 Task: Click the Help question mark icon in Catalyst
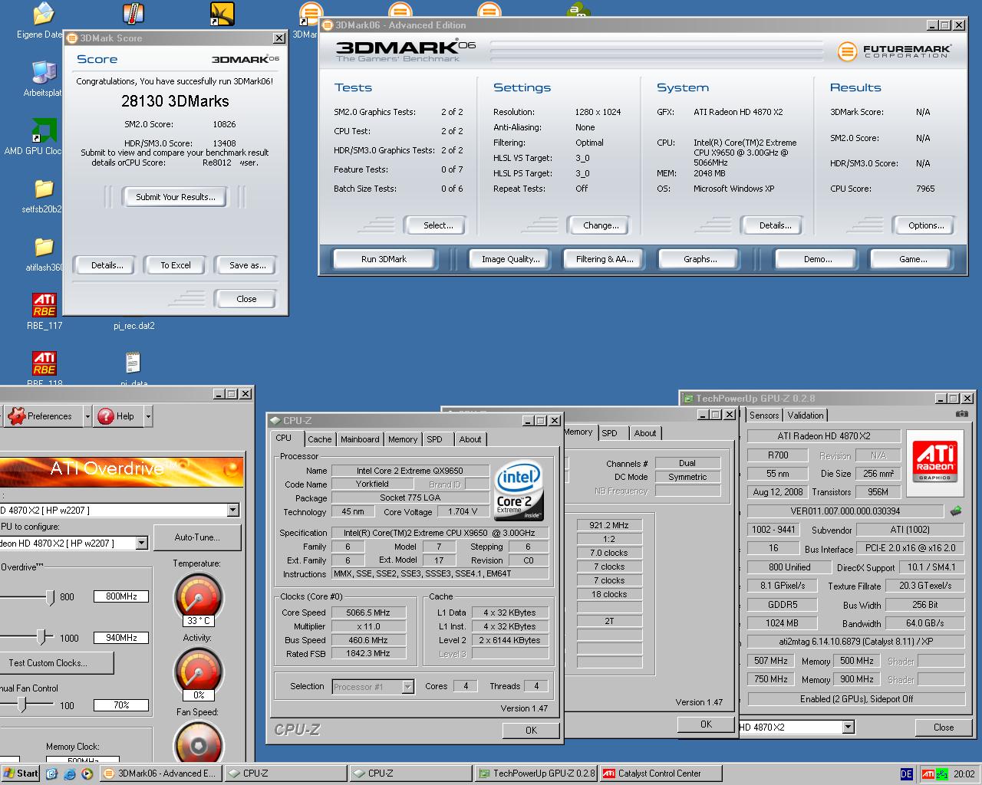106,416
